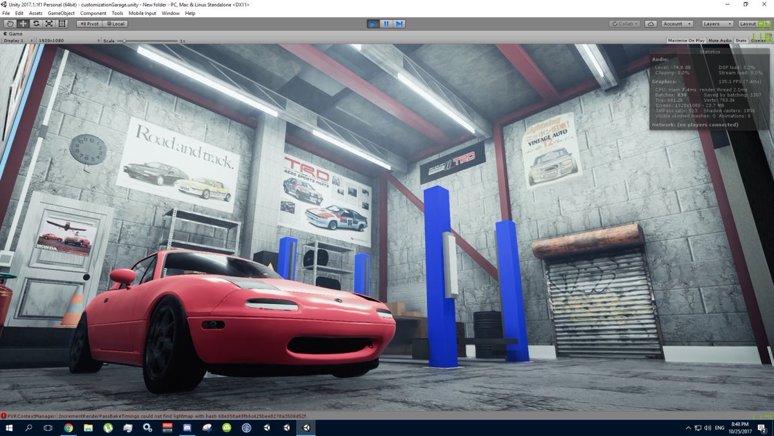Open Google Chrome from taskbar
774x436 pixels.
[x=68, y=428]
